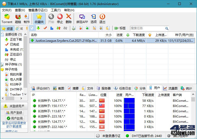Toggle the green downloading filter in task toolbar
Image resolution: width=197 pixels, height=139 pixels.
[38, 28]
